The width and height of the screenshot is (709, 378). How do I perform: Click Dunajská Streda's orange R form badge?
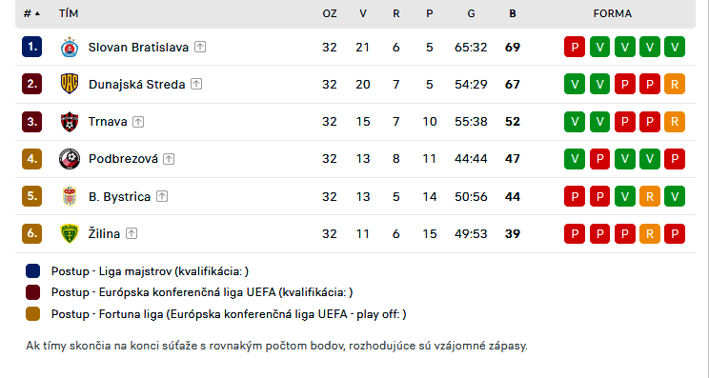(675, 84)
